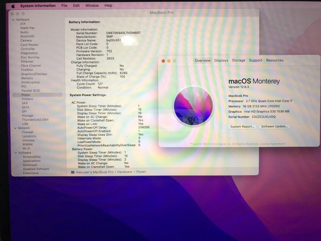Click the Software Update button
The image size is (321, 241).
tap(274, 127)
